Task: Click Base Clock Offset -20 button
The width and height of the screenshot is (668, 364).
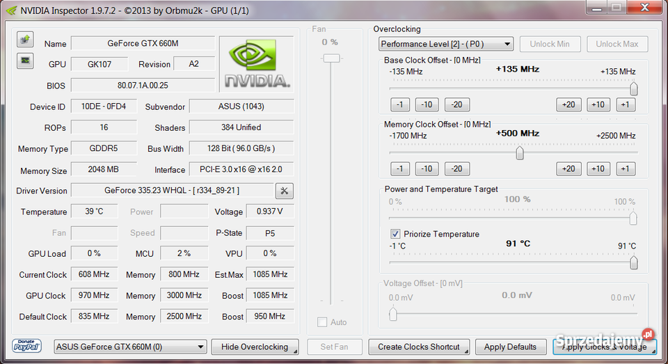Action: [456, 104]
